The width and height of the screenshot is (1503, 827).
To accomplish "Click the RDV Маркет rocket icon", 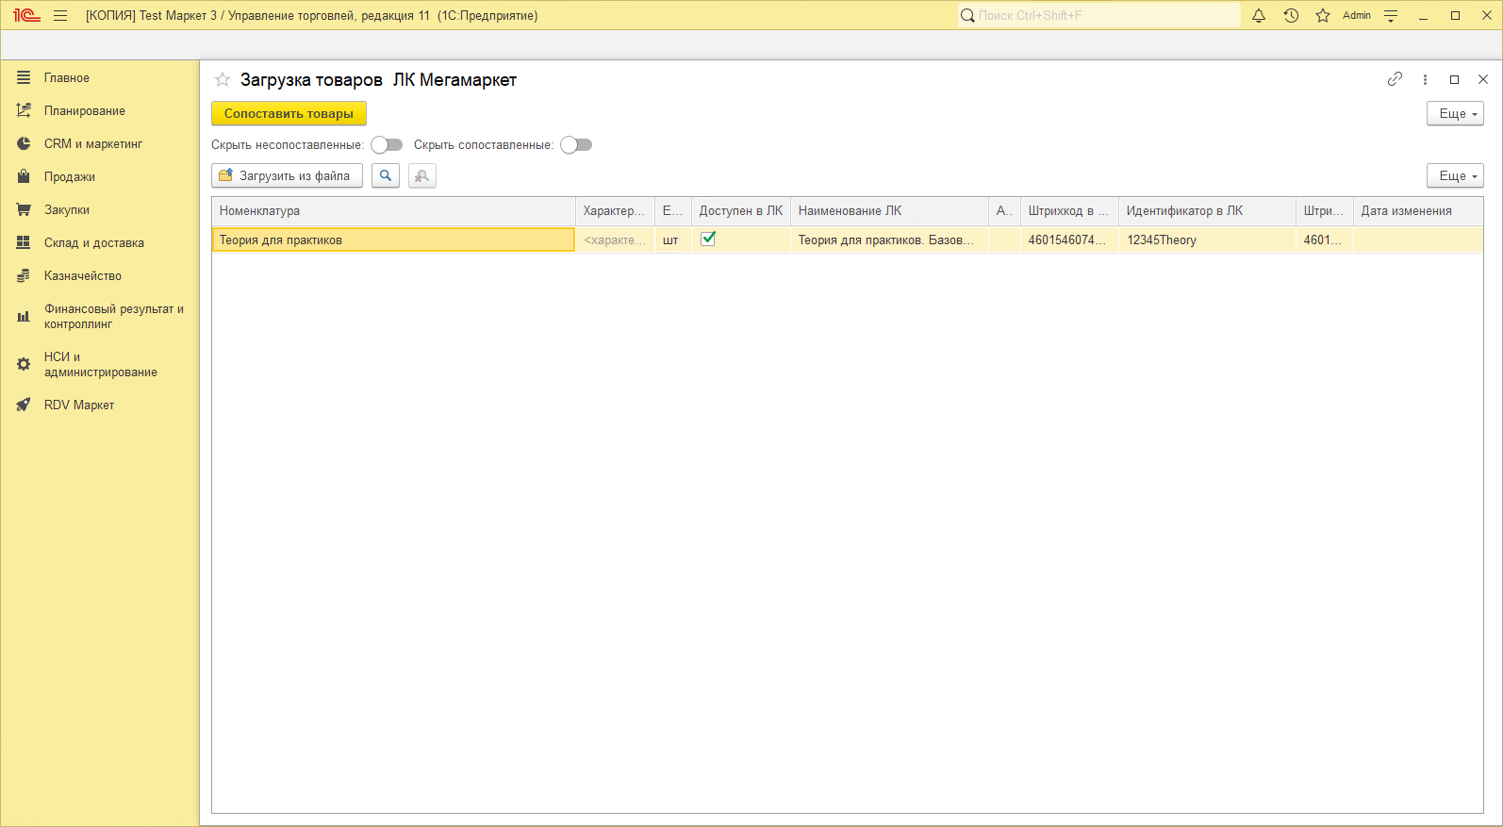I will pos(24,405).
